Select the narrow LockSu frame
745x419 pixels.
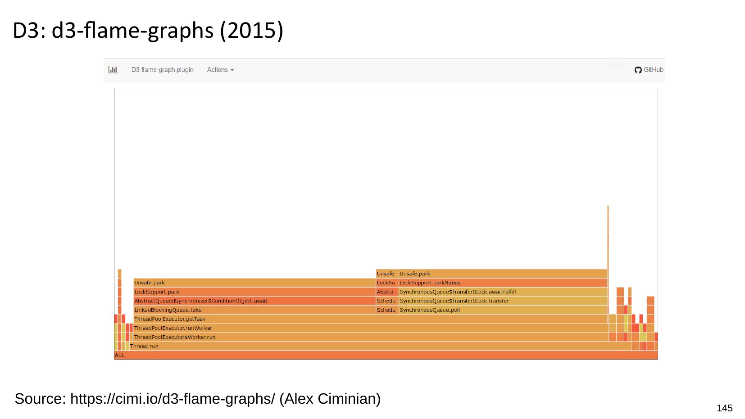point(387,283)
